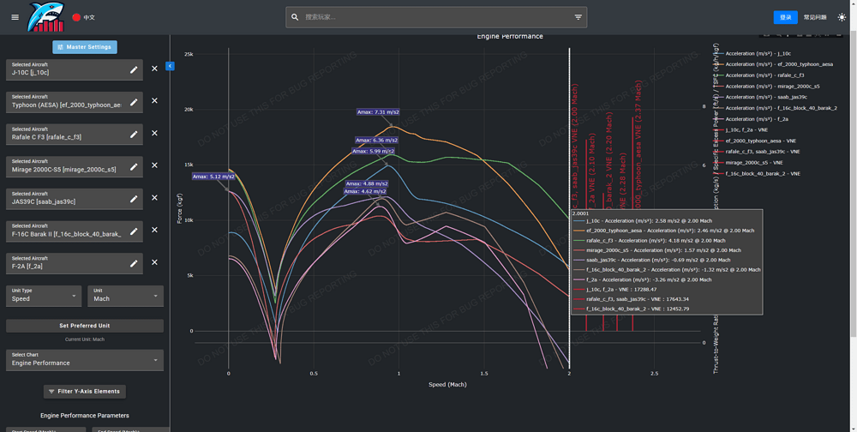
Task: Open the search filter options icon
Action: [578, 17]
